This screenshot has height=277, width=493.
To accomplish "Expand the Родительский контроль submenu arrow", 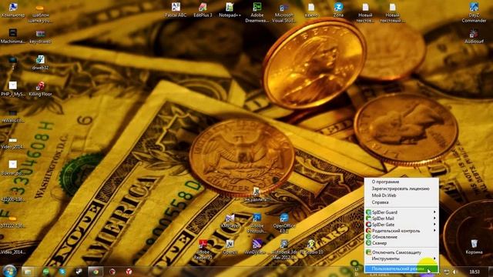I will [434, 231].
